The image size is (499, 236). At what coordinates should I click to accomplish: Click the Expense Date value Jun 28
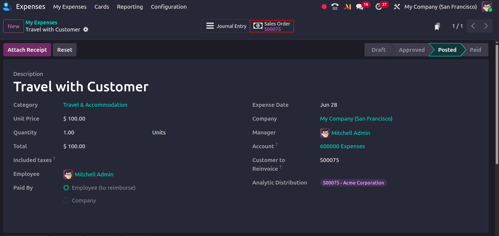tap(329, 105)
